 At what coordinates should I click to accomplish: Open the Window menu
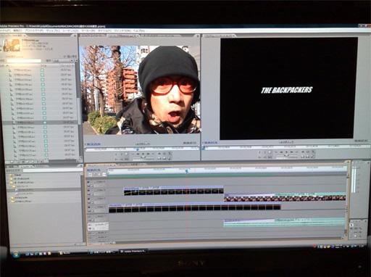tap(122, 31)
